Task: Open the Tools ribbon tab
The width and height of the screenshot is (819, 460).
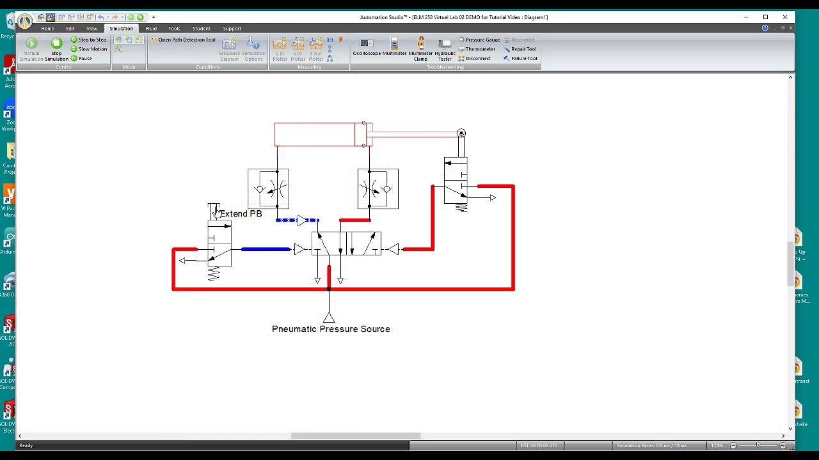Action: click(x=174, y=28)
